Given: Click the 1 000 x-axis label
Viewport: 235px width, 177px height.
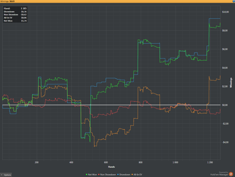Looking at the screenshot, I should [175, 163].
